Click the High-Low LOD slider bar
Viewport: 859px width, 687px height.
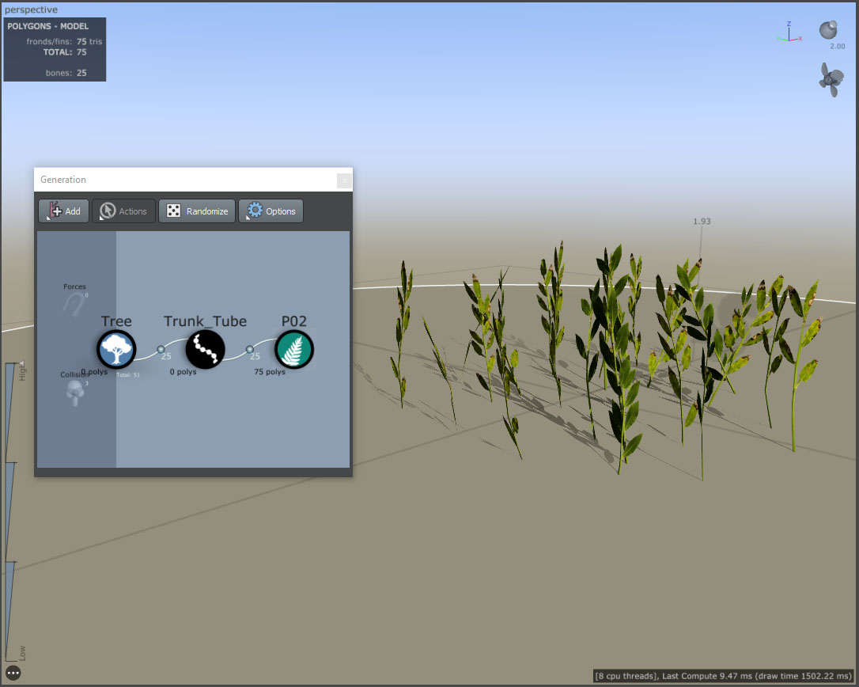click(10, 511)
